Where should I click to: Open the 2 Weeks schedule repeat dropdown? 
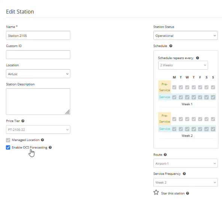pos(183,65)
